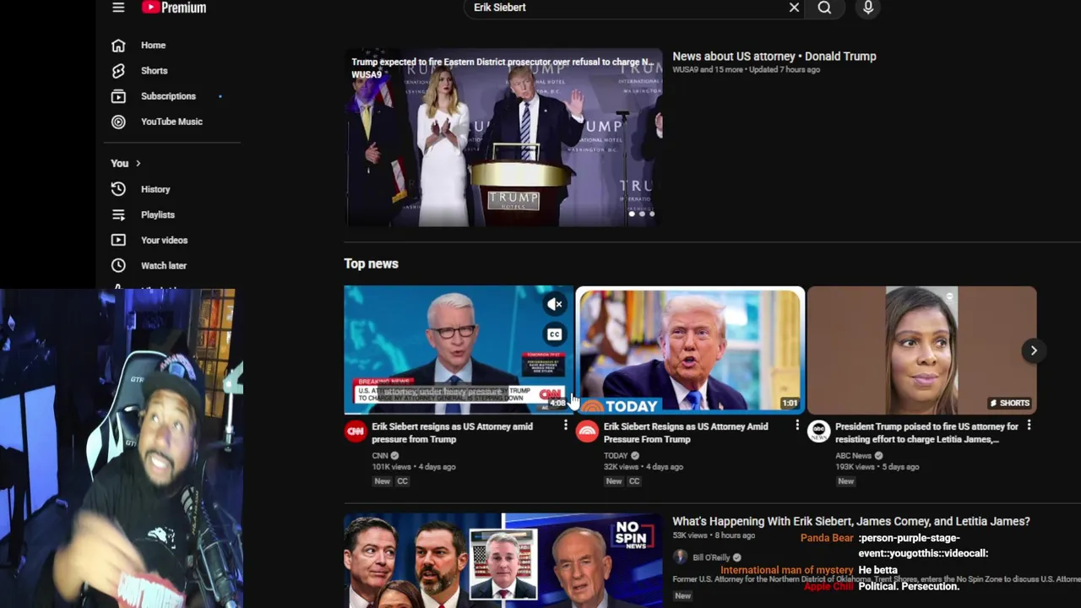
Task: Click the Home house icon
Action: (x=118, y=45)
